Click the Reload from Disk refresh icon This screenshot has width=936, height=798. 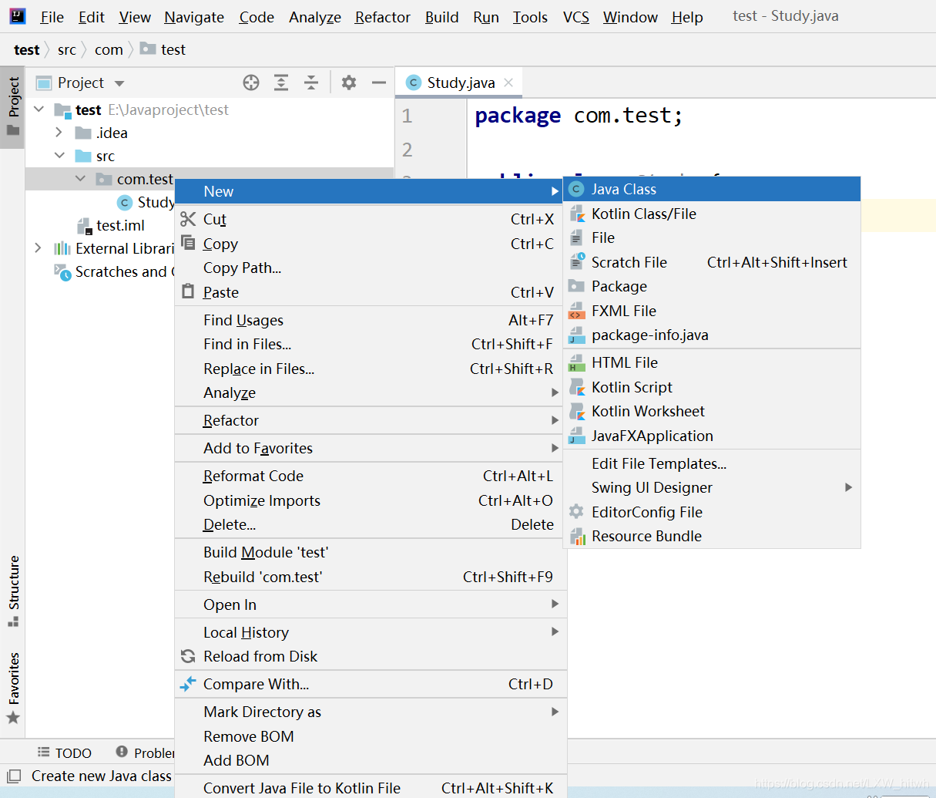(188, 656)
